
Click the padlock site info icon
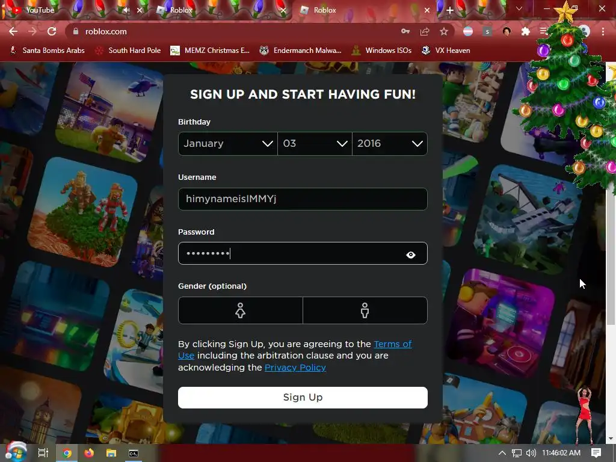click(x=76, y=31)
